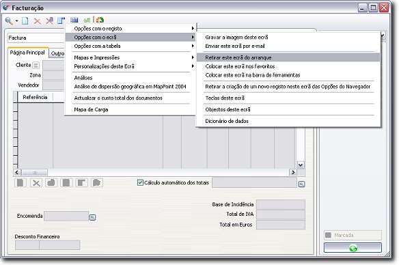Click the green arrows toolbar icon
The height and width of the screenshot is (265, 399).
coord(87,20)
